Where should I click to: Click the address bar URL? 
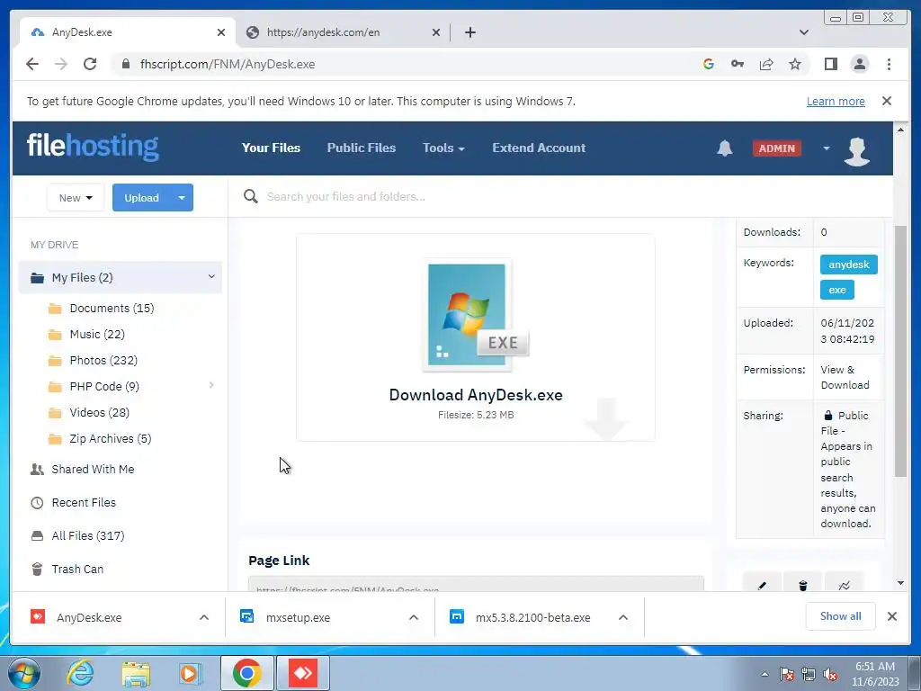(x=228, y=64)
